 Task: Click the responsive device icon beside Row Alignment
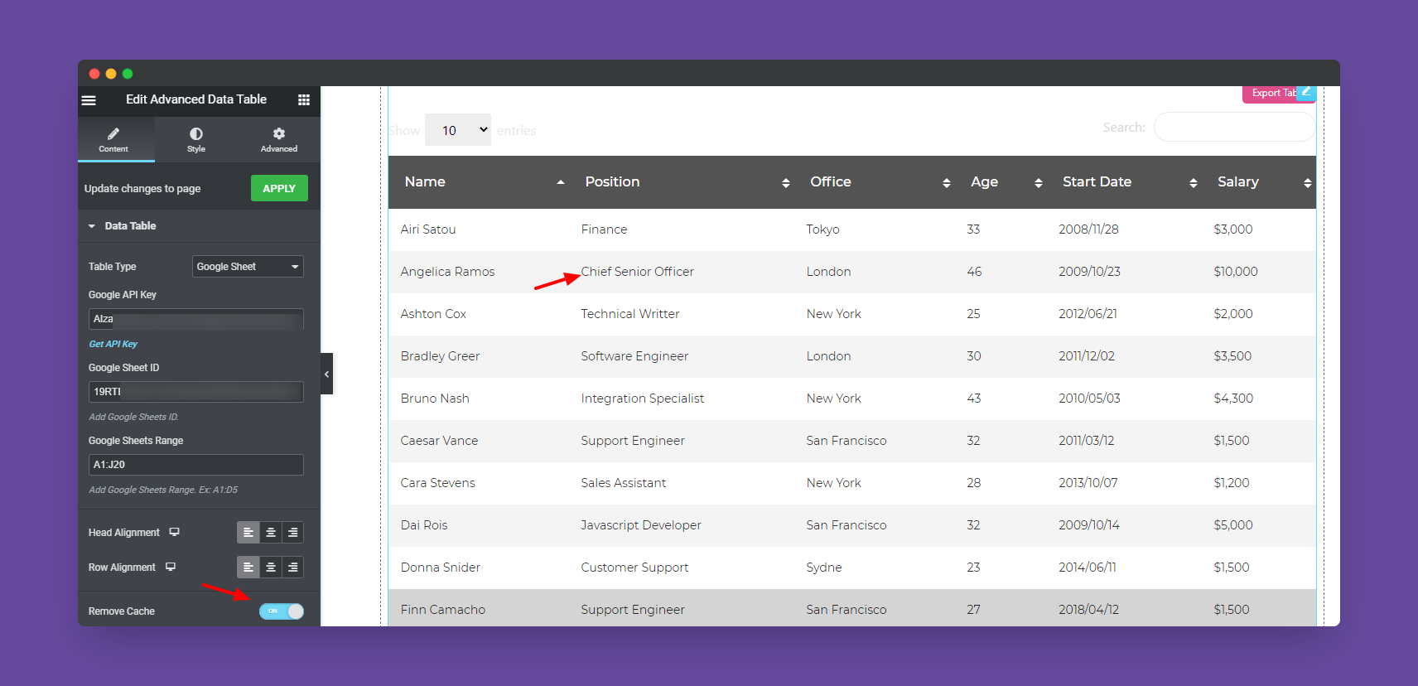click(171, 567)
